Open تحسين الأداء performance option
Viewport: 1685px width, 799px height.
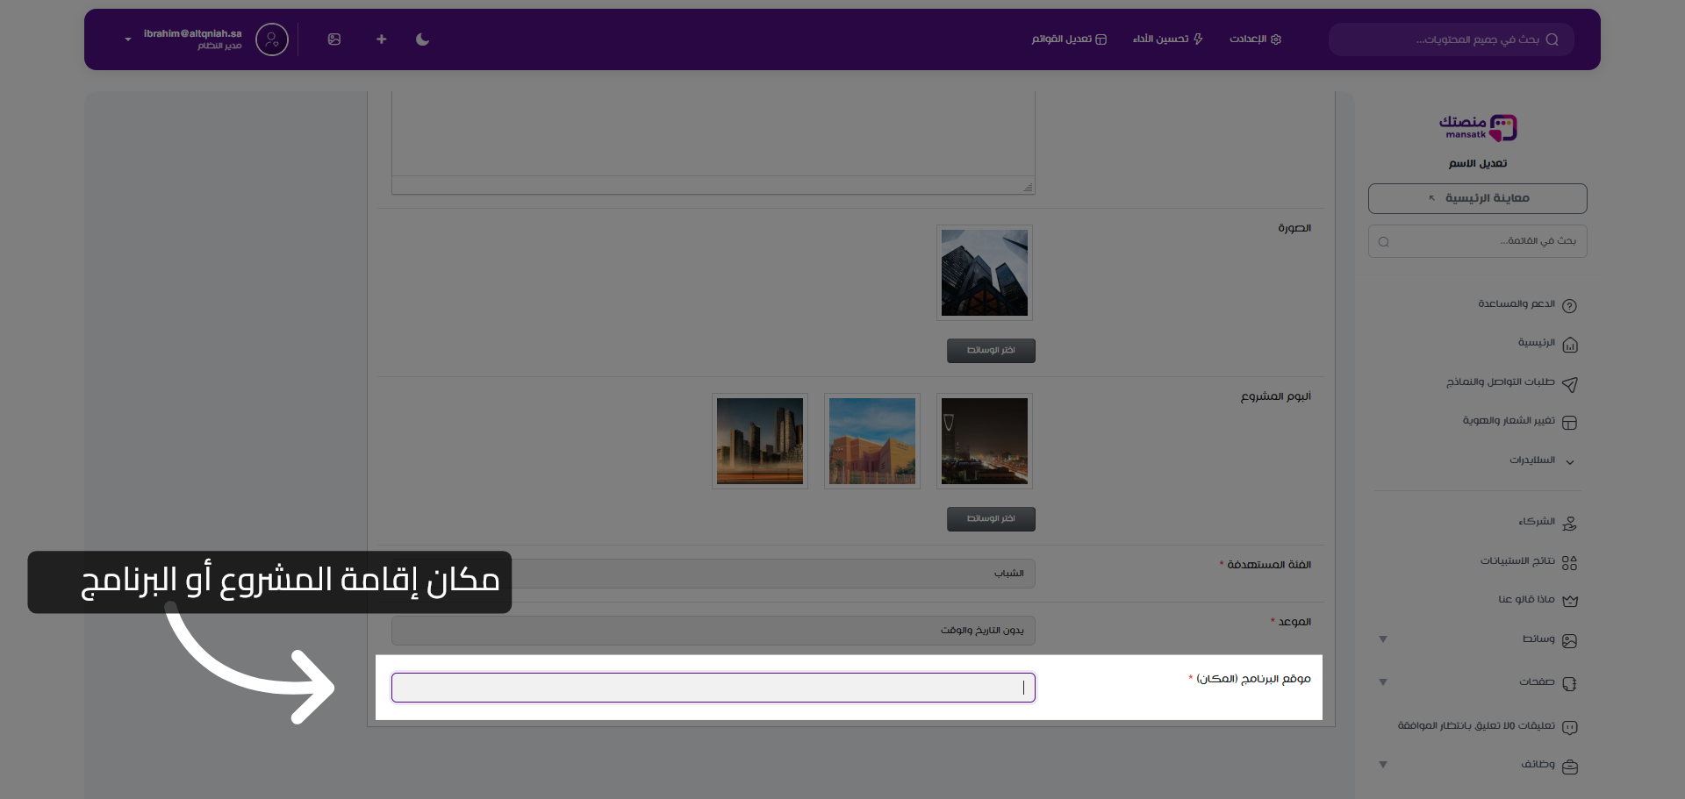point(1167,39)
